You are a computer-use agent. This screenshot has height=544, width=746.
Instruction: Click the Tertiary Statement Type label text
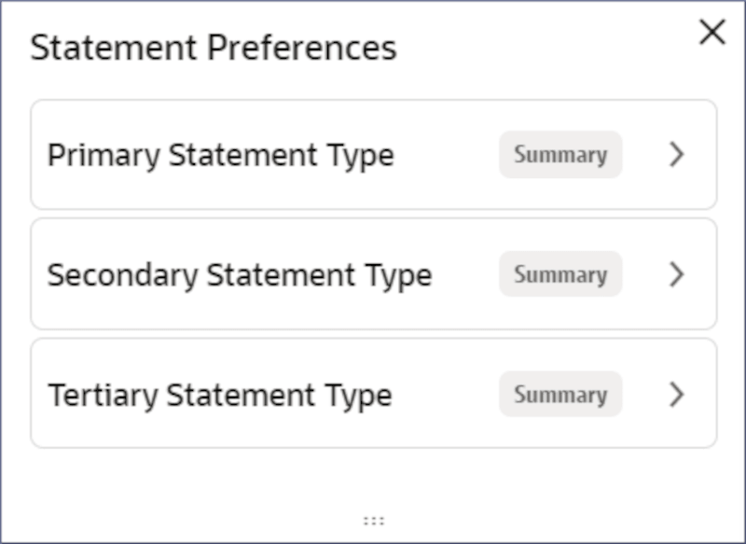click(x=219, y=394)
